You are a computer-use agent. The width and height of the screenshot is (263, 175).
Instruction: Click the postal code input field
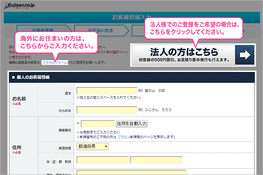(98, 124)
